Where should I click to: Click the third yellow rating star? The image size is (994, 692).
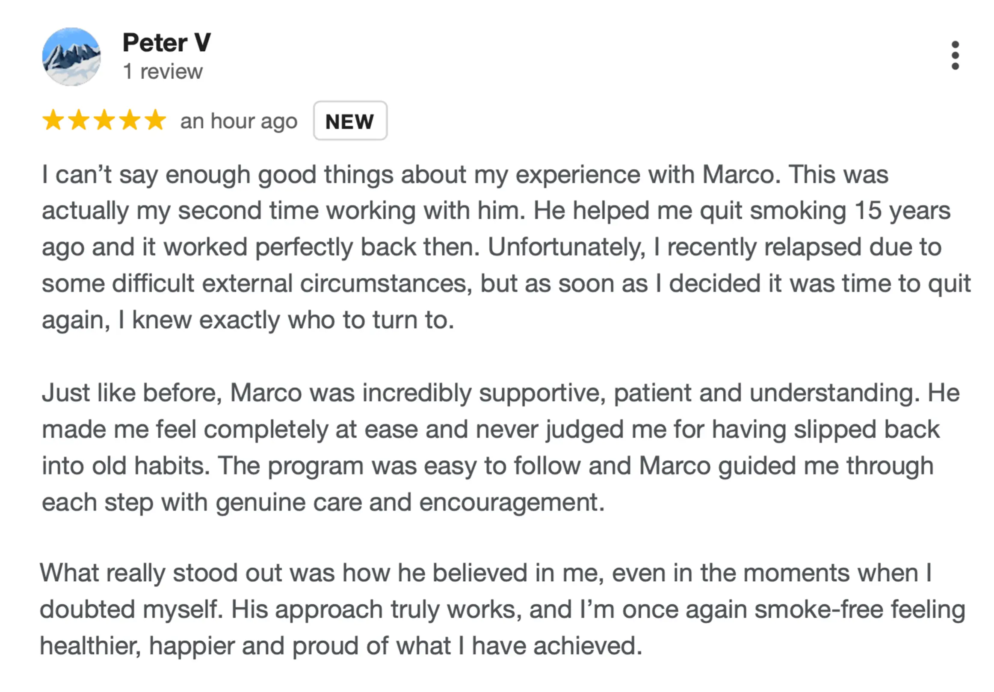(x=104, y=120)
